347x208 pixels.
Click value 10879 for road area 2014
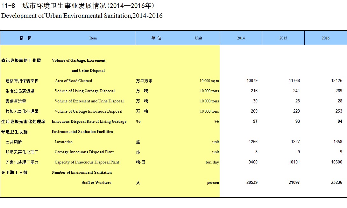[252, 81]
